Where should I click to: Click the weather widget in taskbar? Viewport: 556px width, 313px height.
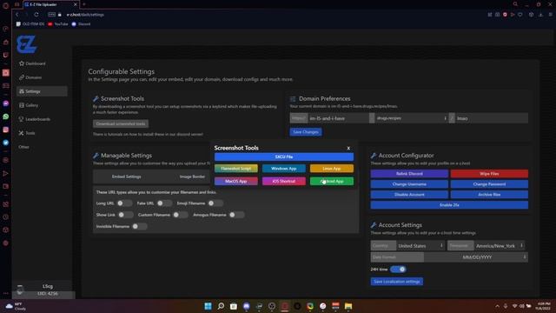[16, 306]
